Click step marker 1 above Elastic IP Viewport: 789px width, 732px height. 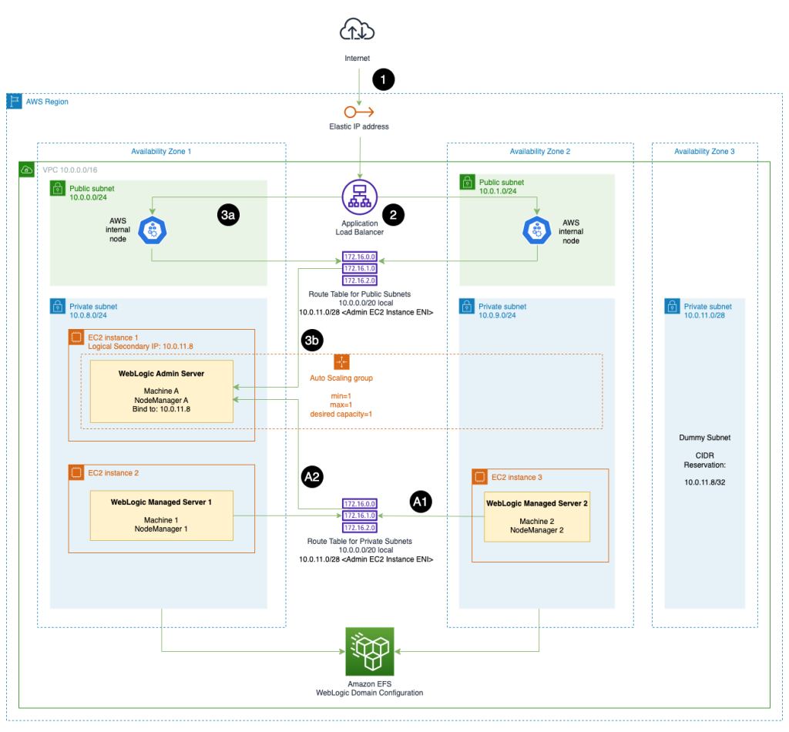[x=383, y=79]
